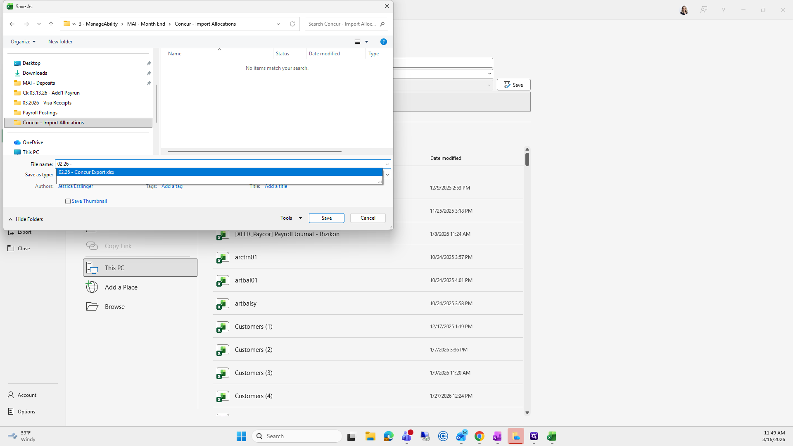Click Cancel in the Save As dialog
Viewport: 793px width, 446px height.
click(368, 218)
